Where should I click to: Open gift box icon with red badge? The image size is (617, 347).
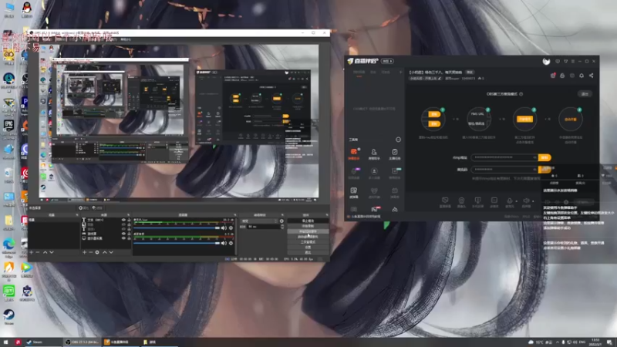tap(553, 76)
